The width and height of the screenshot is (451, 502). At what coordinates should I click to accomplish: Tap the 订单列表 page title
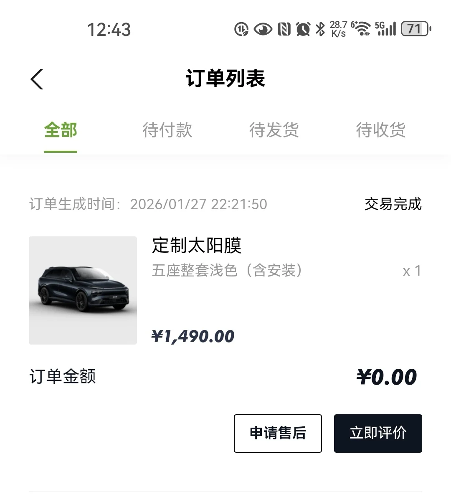pos(225,79)
